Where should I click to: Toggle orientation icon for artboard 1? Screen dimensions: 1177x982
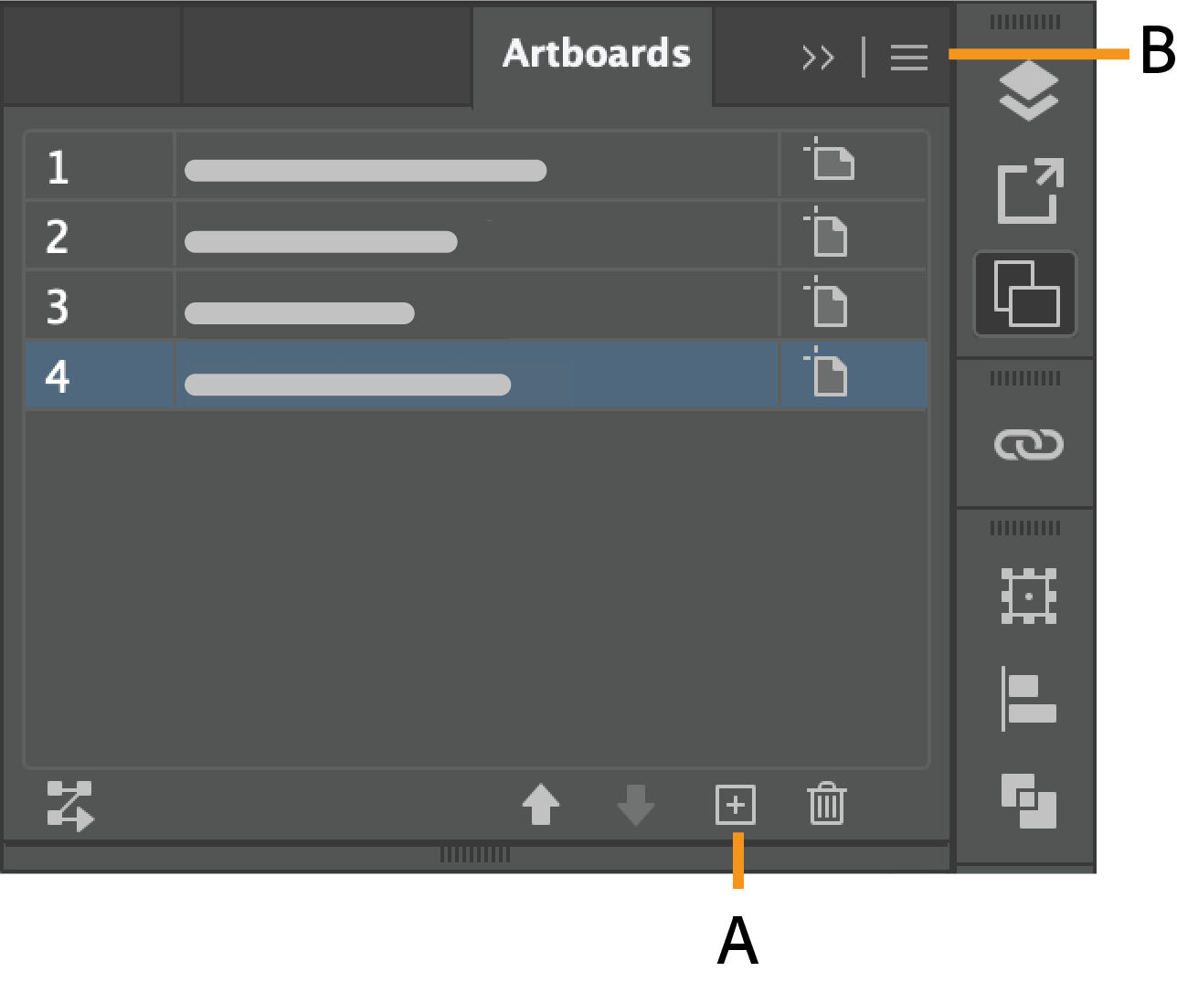(831, 162)
